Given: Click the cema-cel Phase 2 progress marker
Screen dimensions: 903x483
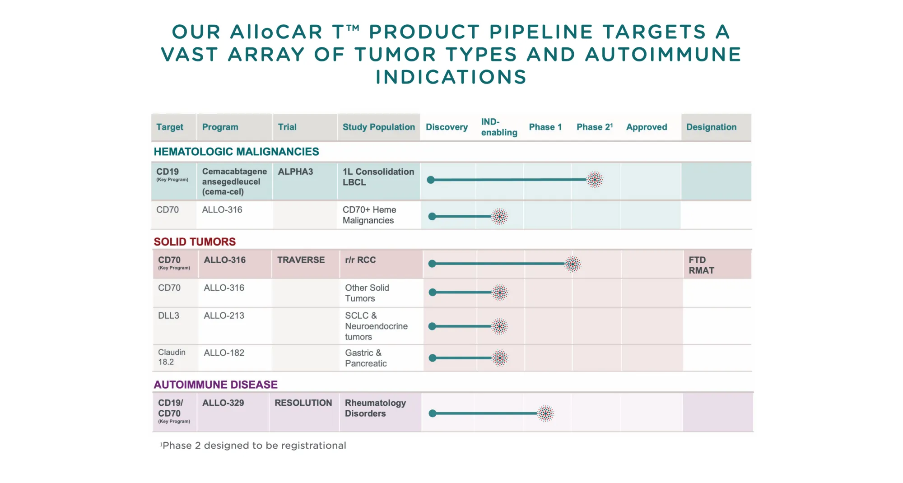Looking at the screenshot, I should tap(595, 179).
